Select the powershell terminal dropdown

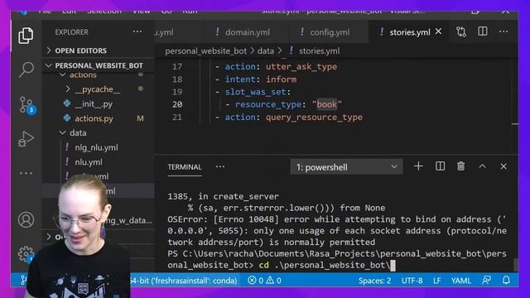(x=346, y=167)
